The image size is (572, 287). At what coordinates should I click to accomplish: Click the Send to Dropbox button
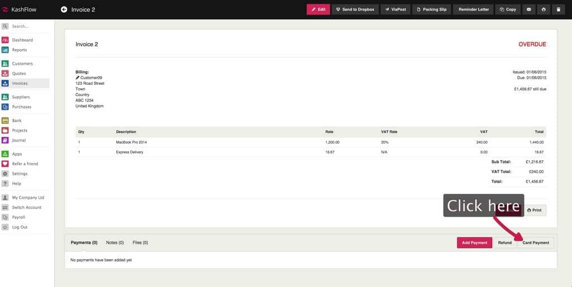(x=355, y=9)
